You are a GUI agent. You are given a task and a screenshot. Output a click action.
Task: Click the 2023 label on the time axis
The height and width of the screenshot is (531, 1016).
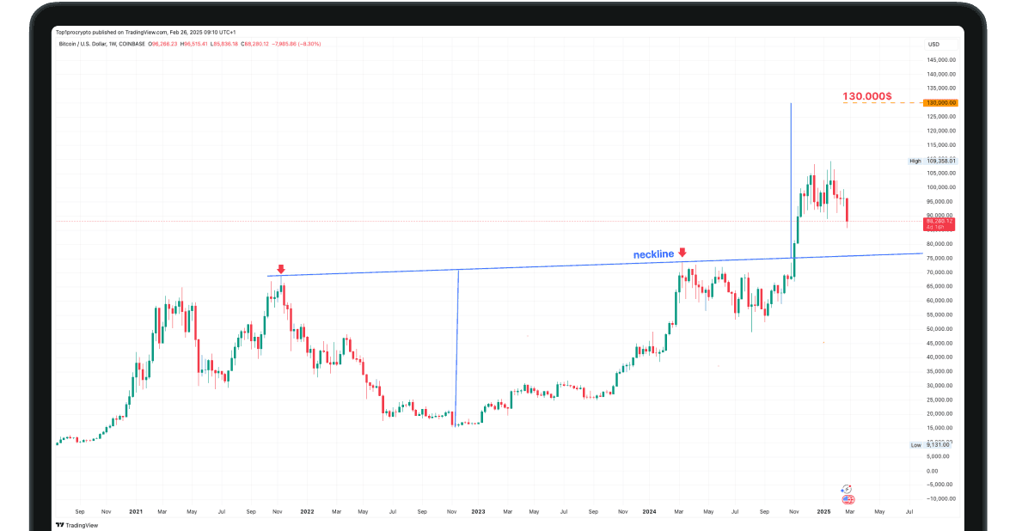tap(478, 511)
